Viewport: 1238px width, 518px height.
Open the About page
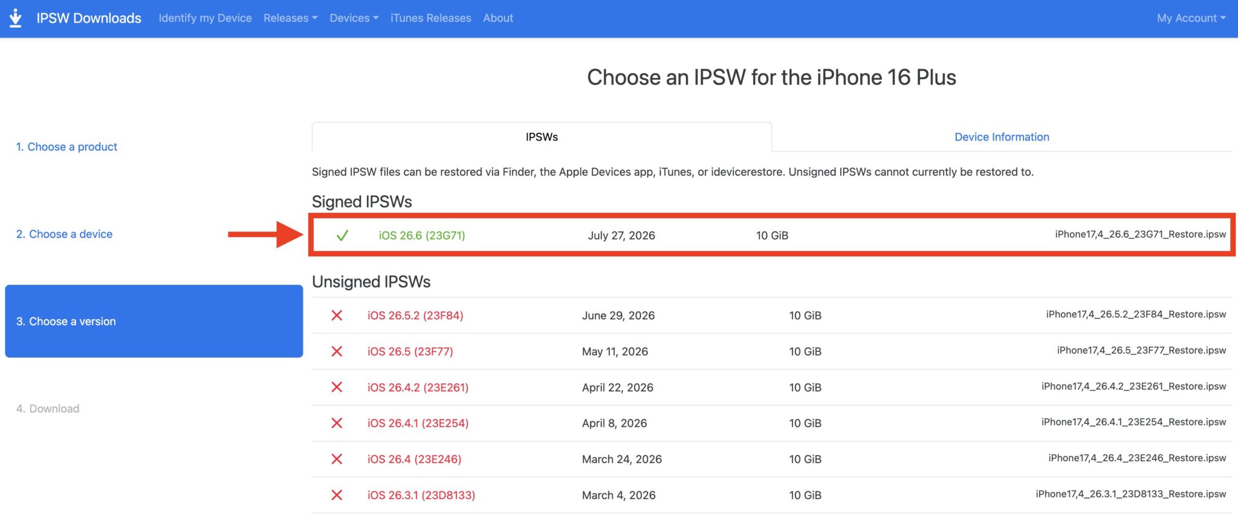tap(498, 18)
